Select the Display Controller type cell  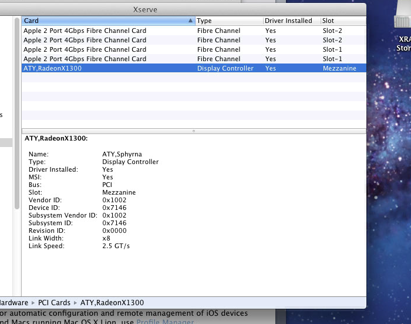[x=225, y=68]
